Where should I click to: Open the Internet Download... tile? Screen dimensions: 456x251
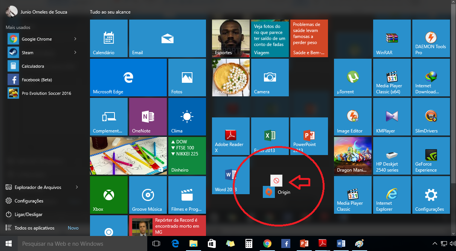click(431, 77)
